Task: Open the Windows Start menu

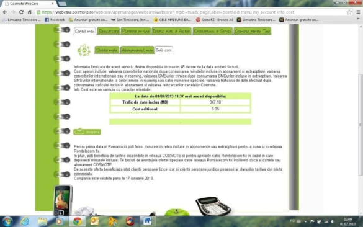Action: (7, 221)
